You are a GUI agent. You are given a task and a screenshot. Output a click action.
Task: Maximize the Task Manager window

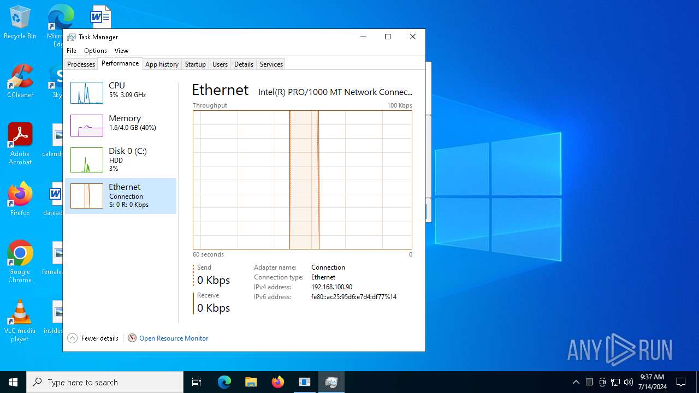tap(388, 37)
